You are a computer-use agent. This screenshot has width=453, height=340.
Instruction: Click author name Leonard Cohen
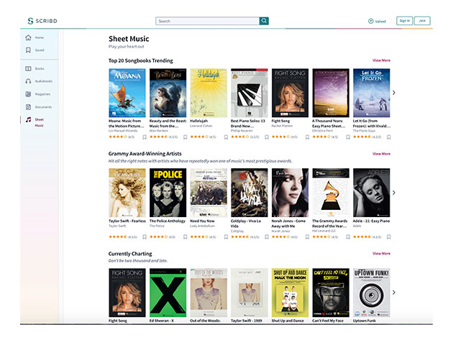point(201,126)
